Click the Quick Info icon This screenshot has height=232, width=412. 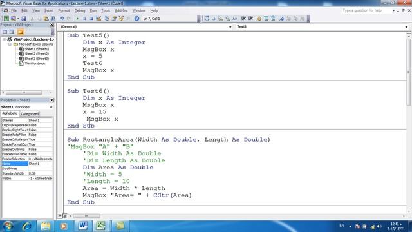click(x=221, y=19)
